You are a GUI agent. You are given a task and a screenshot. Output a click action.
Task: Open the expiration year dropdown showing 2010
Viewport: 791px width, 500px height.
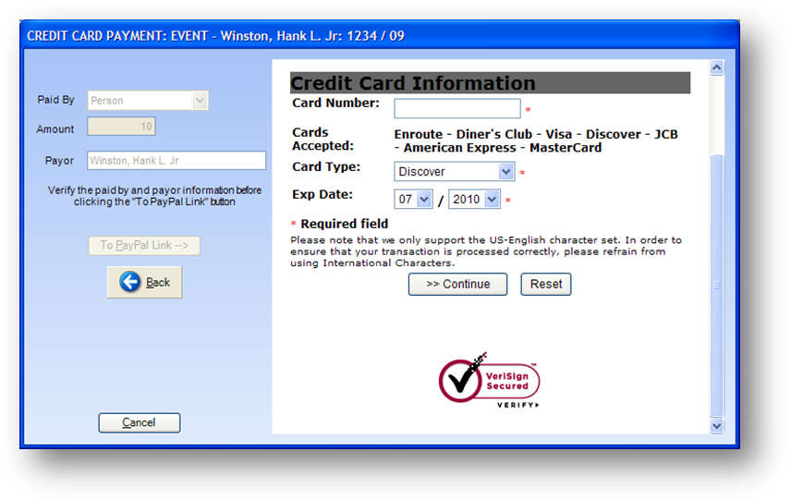(474, 200)
